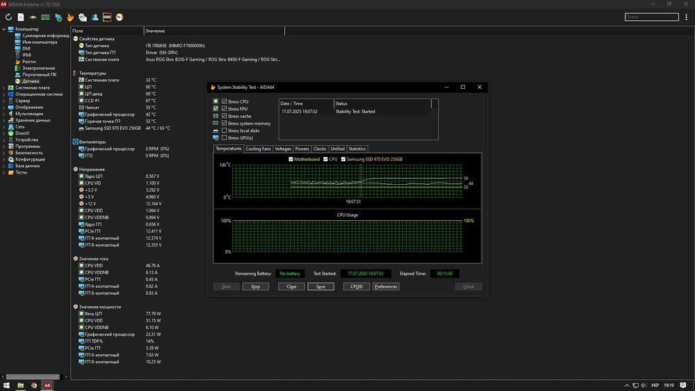
Task: Open the Report page icon in toolbar
Action: pyautogui.click(x=21, y=17)
